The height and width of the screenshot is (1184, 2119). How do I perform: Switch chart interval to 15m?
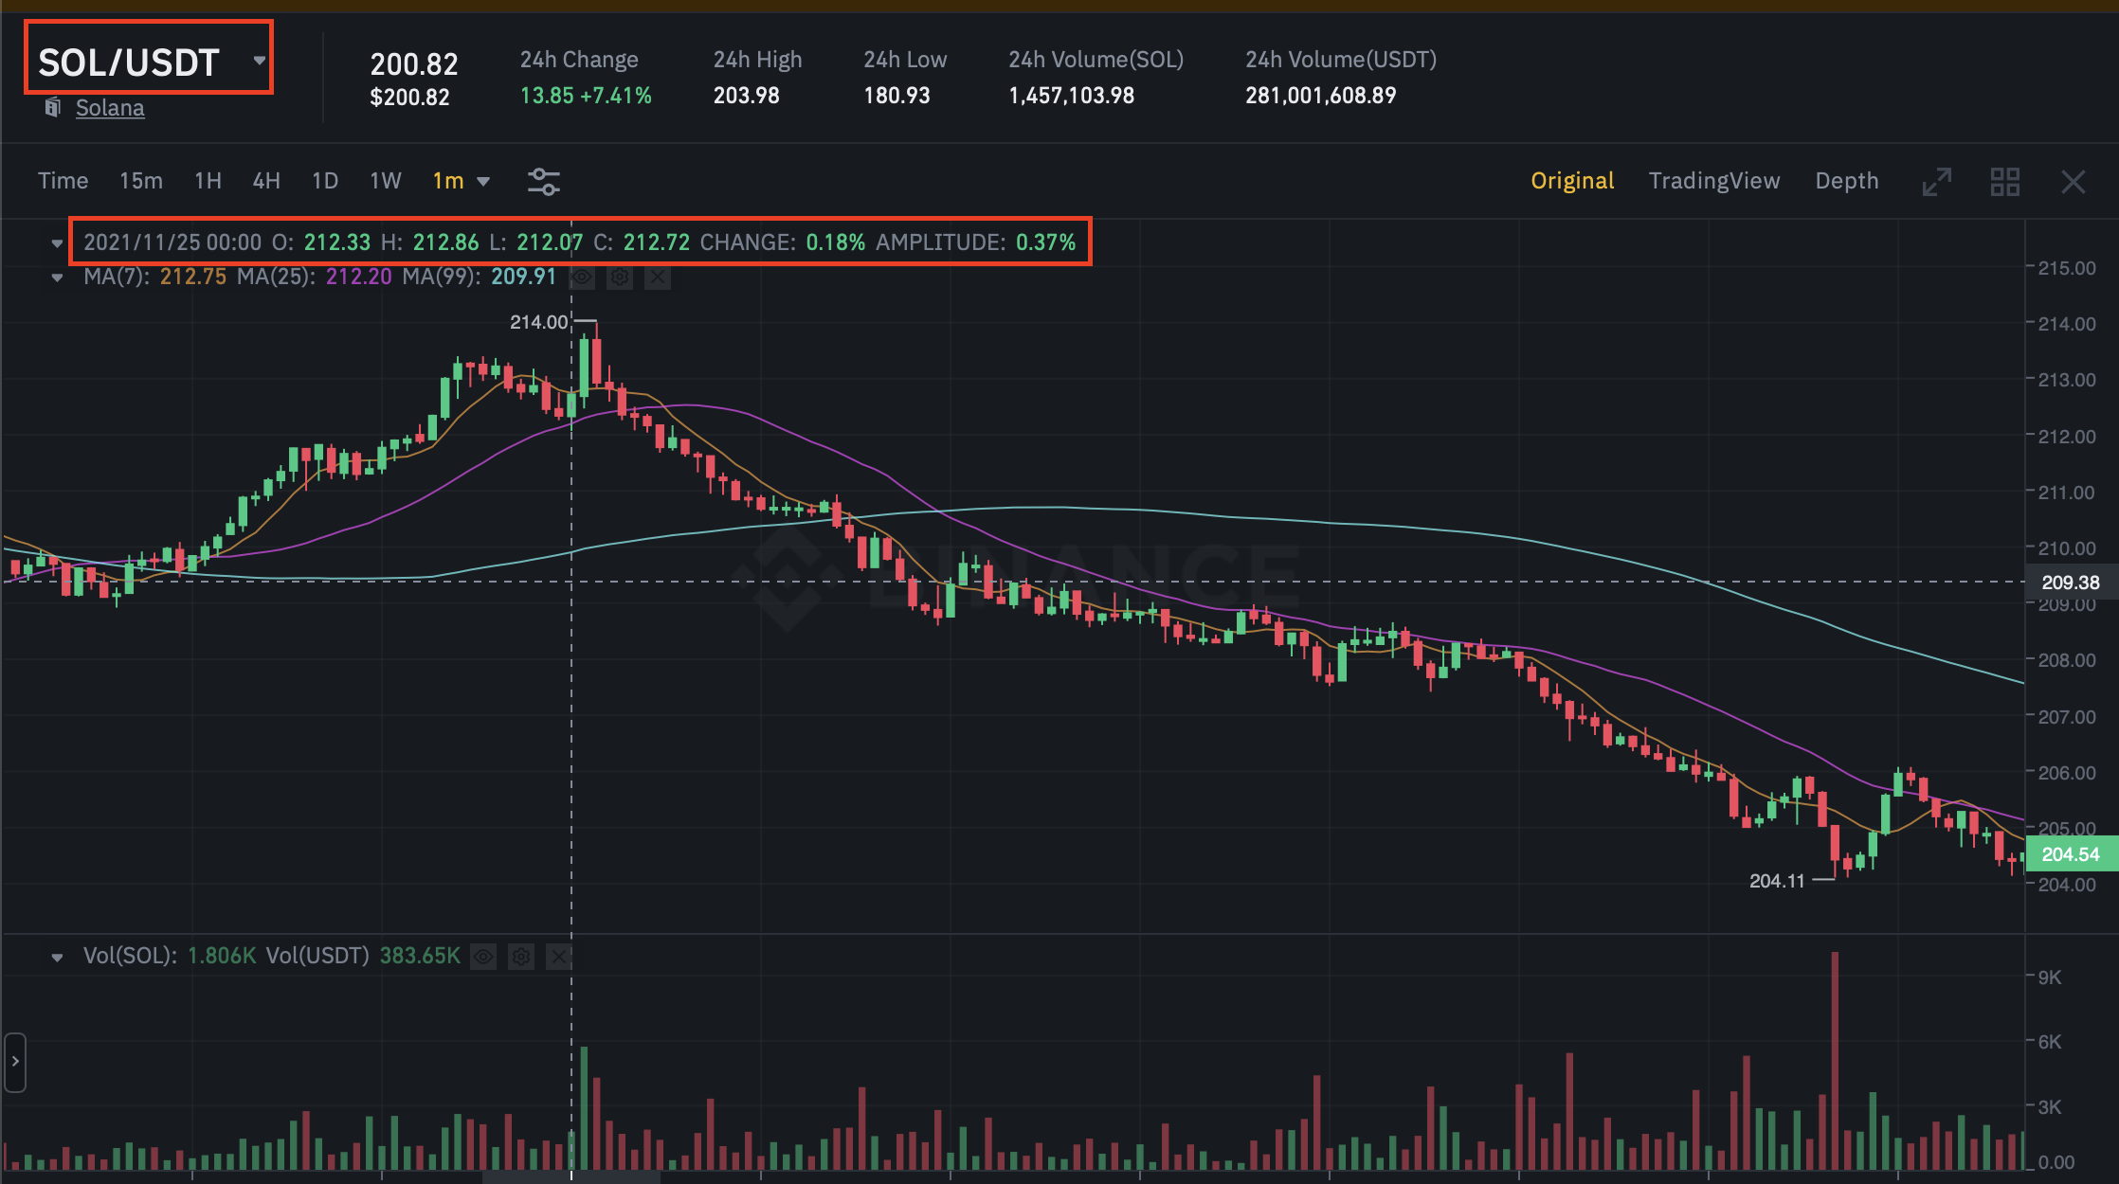coord(141,181)
